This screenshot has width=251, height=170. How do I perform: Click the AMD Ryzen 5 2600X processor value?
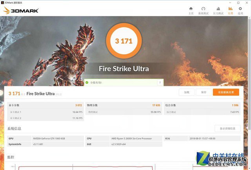[132, 139]
